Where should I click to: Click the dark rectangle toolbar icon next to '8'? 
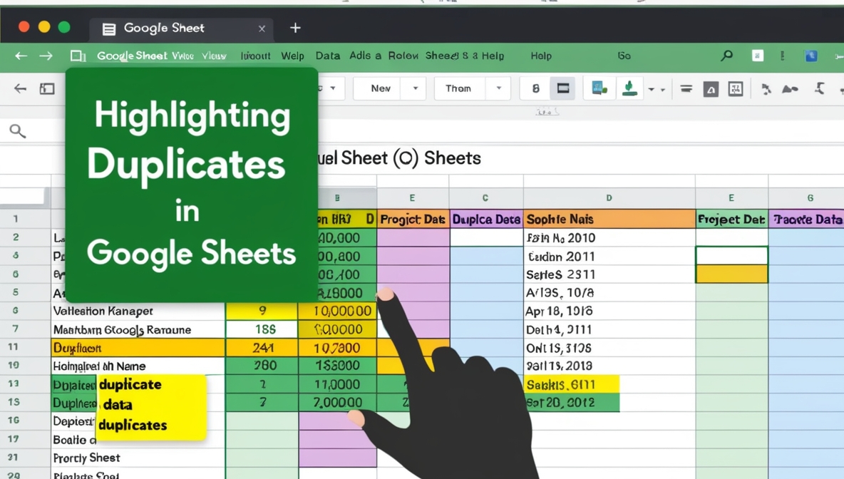coord(563,88)
